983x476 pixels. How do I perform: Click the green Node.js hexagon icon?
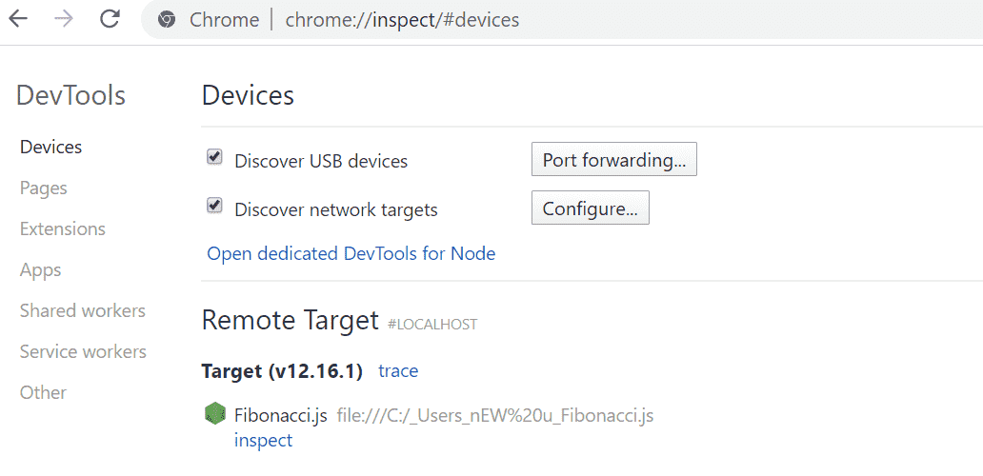point(214,414)
